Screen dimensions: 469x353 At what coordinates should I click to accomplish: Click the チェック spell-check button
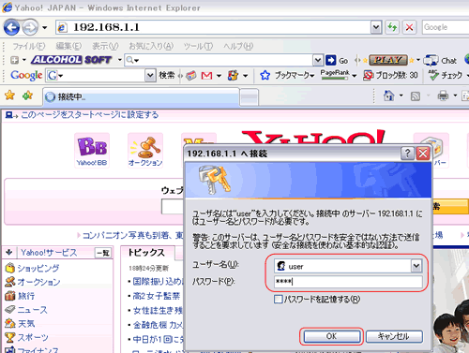445,75
